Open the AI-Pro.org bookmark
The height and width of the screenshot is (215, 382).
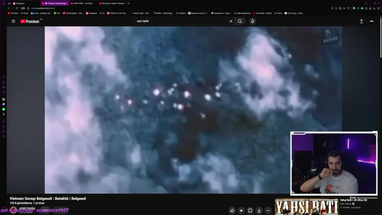coord(294,13)
